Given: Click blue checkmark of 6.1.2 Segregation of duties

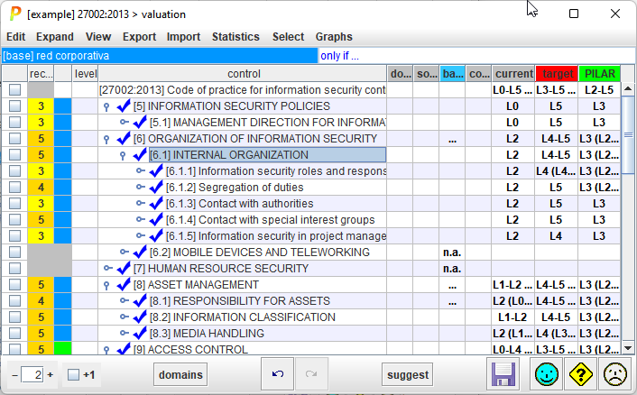Looking at the screenshot, I should 156,188.
